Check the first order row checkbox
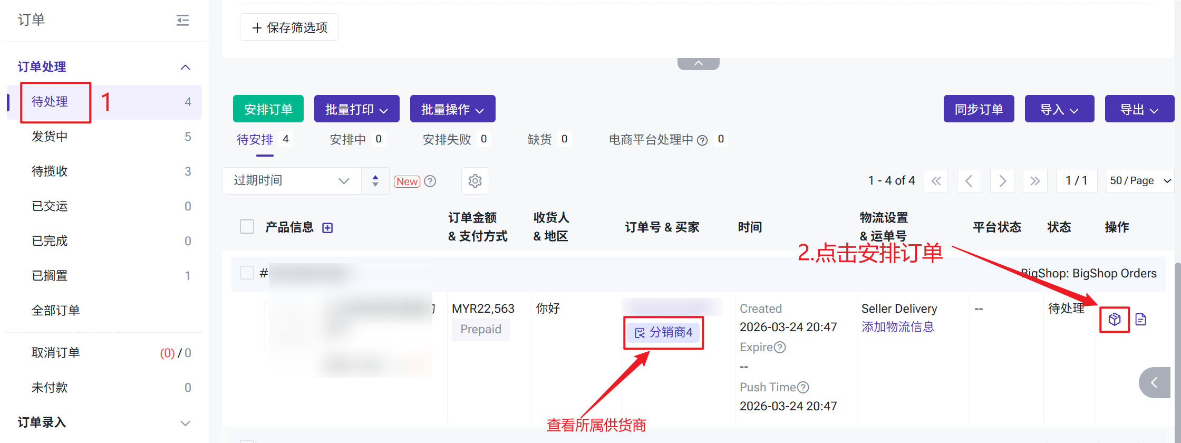 247,273
